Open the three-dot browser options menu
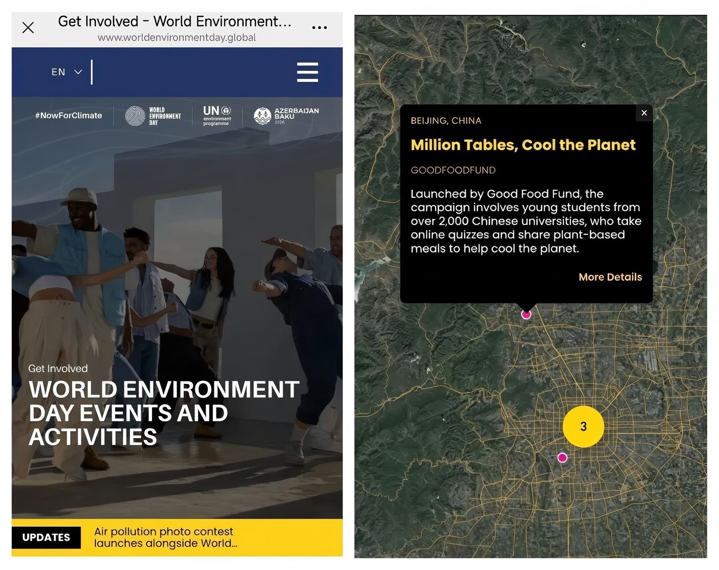This screenshot has width=719, height=570. [x=319, y=28]
